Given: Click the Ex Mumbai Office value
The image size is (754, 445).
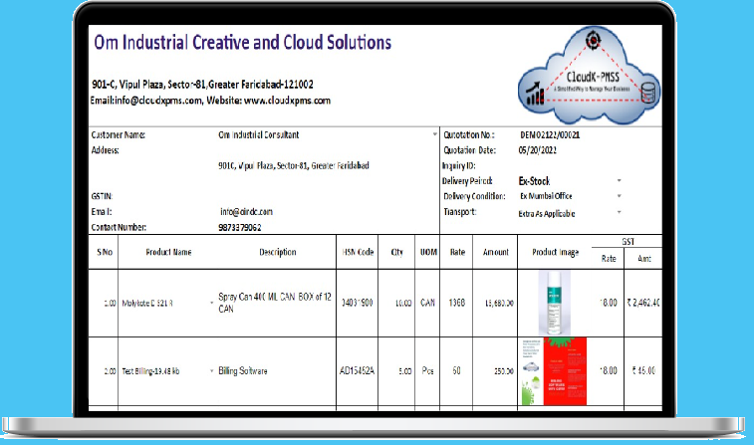Looking at the screenshot, I should (546, 196).
